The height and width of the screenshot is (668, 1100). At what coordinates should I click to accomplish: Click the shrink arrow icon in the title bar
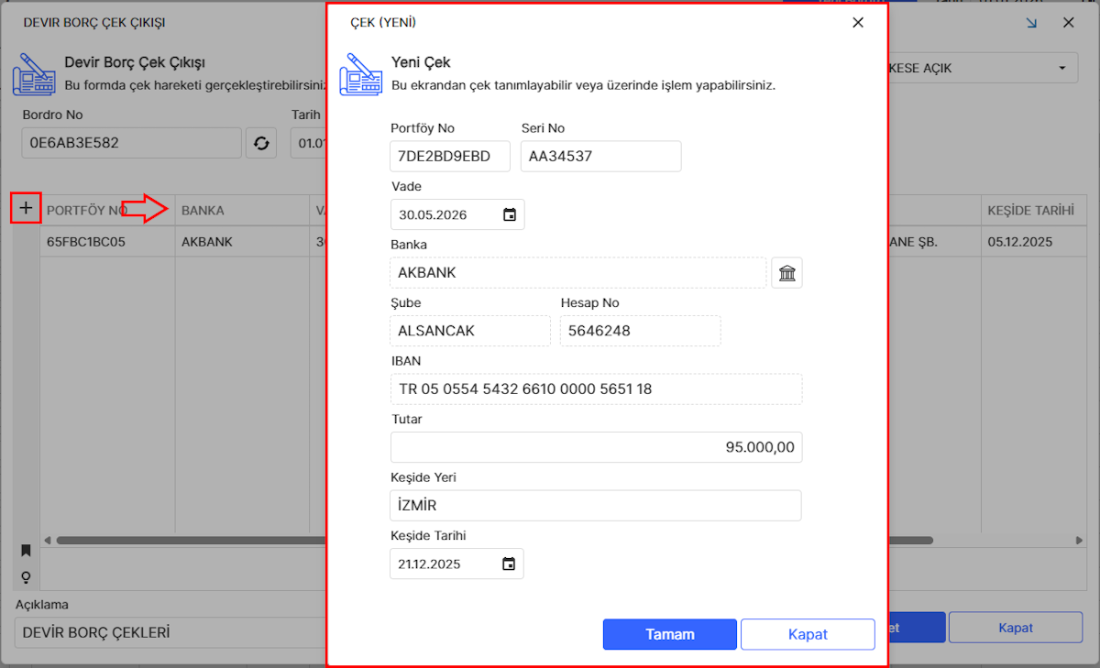1032,23
